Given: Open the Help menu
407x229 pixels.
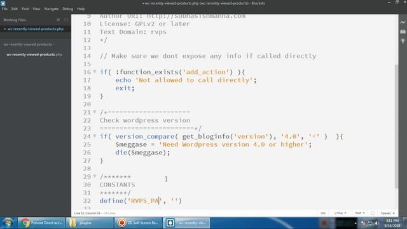Looking at the screenshot, I should click(x=81, y=9).
